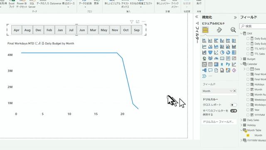
Task: Pick the ribbon chart visual
Action: tap(234, 47)
